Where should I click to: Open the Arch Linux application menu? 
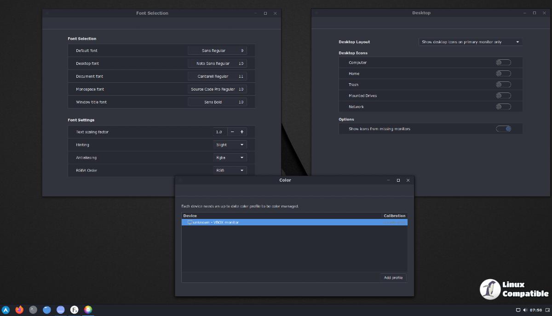6,310
